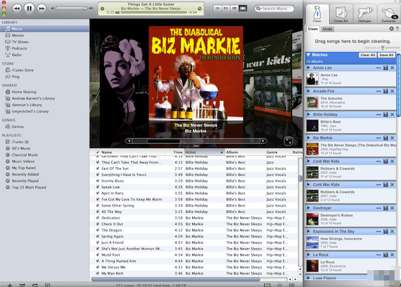Adjust the volume slider knob
The height and width of the screenshot is (287, 401).
(85, 8)
